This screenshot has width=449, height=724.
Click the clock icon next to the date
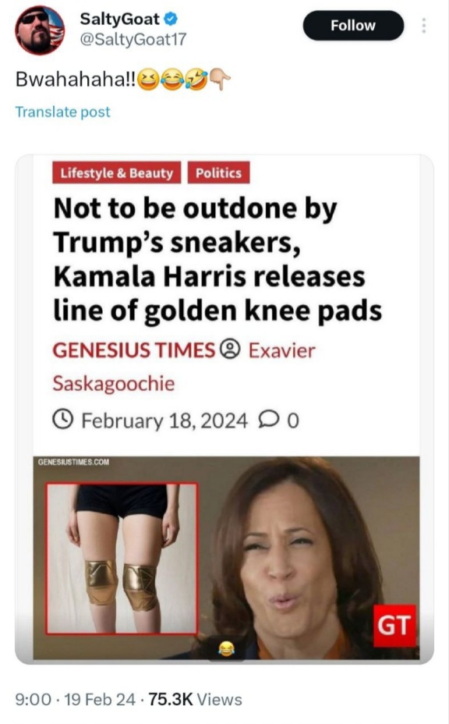point(63,419)
